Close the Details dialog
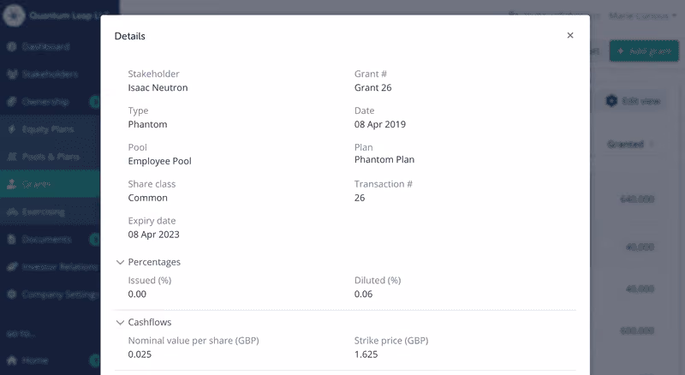Screen dimensions: 685x375 pos(570,35)
